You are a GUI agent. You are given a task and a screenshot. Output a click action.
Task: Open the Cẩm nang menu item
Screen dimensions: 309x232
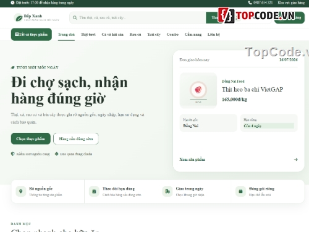[x=193, y=35]
